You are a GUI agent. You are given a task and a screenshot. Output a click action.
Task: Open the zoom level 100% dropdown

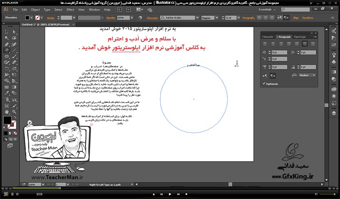pos(43,185)
